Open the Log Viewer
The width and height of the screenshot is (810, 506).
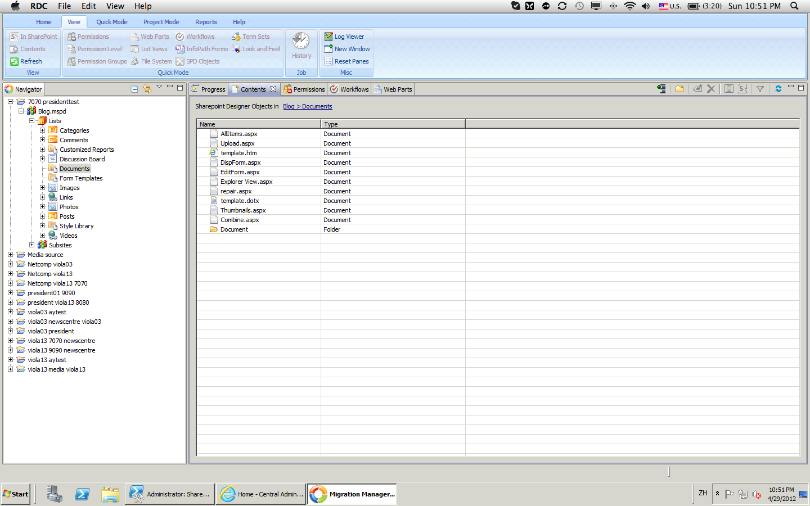point(344,37)
